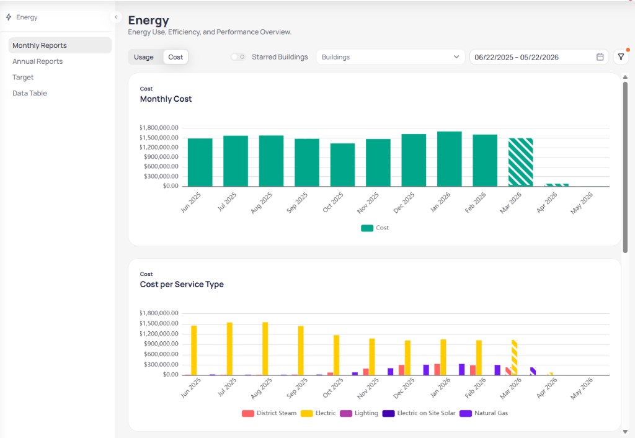This screenshot has width=635, height=438.
Task: Click the Jul 2025 yellow Electric bar
Action: (229, 349)
